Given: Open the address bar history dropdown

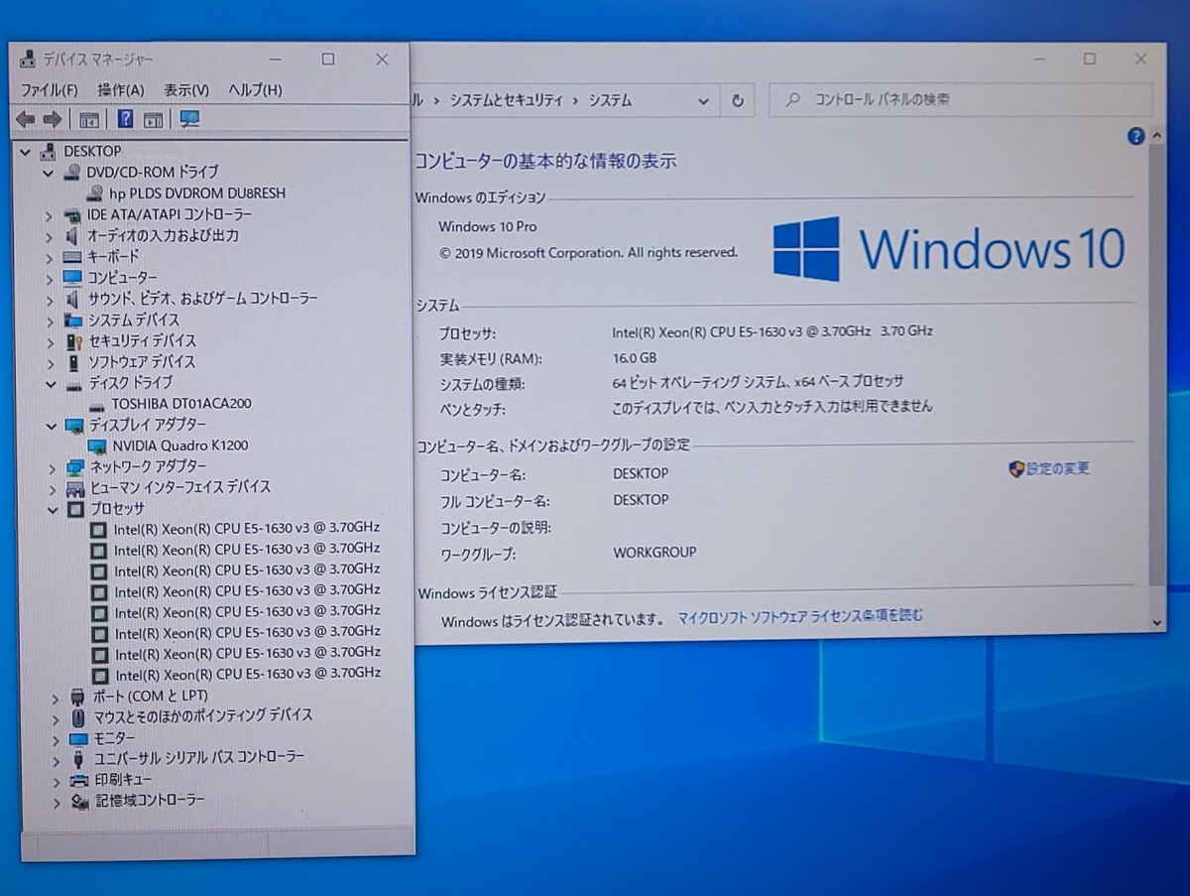Looking at the screenshot, I should point(703,100).
